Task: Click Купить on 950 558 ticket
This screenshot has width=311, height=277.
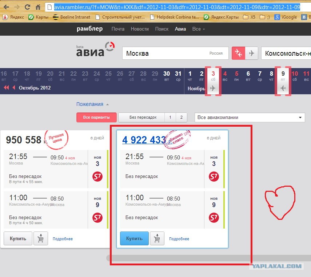Action: [18, 238]
